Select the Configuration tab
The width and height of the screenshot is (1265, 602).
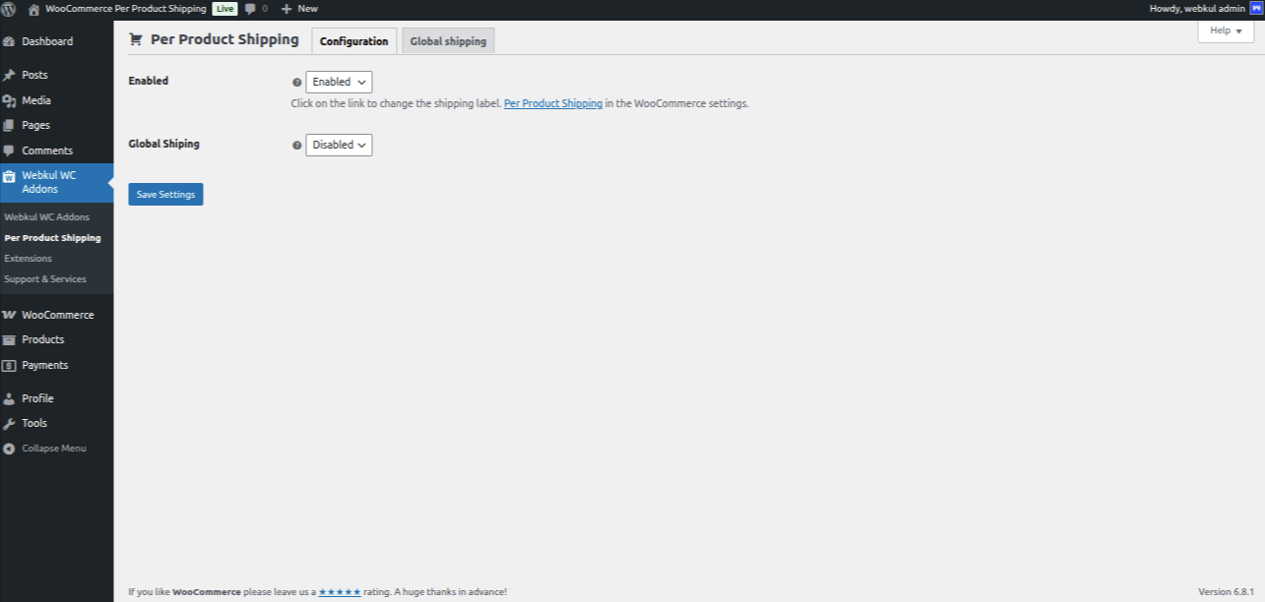click(x=353, y=40)
